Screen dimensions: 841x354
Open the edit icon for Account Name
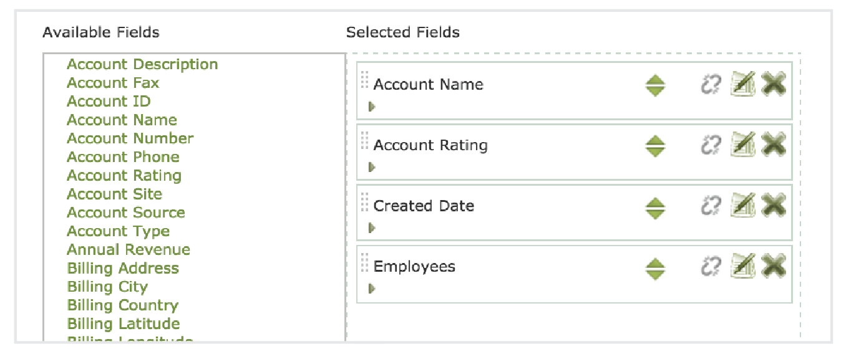coord(742,84)
